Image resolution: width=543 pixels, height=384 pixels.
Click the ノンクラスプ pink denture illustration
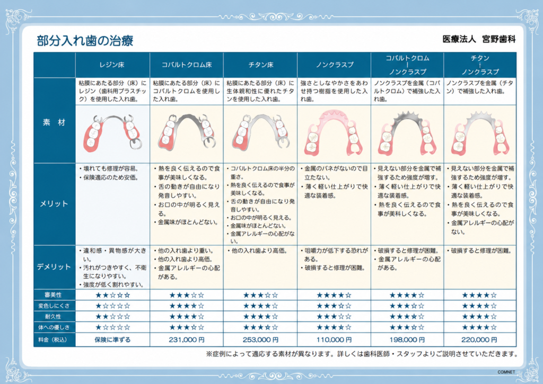pos(334,132)
